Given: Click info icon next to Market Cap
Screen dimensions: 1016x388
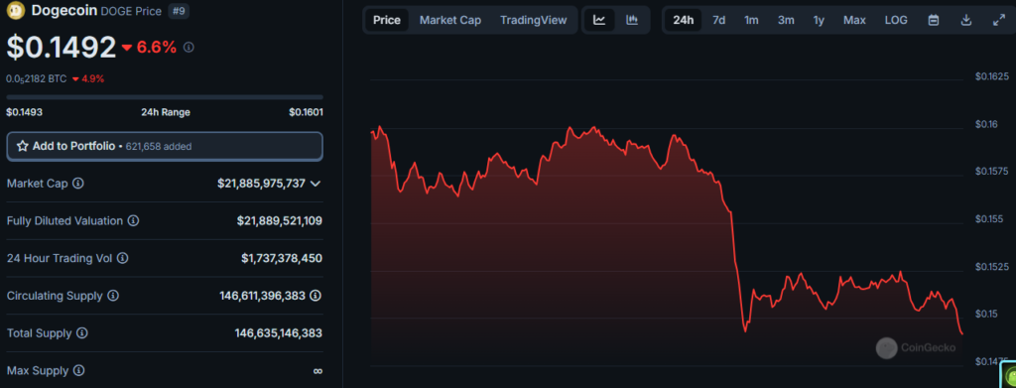Looking at the screenshot, I should point(77,184).
